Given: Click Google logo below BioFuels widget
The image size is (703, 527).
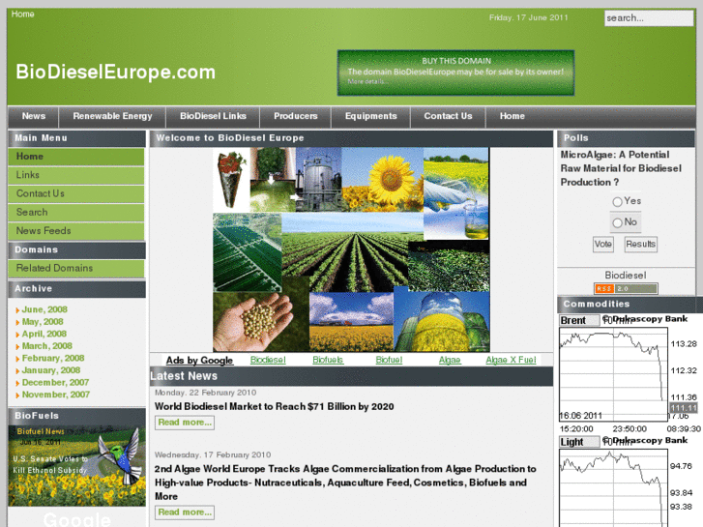Looking at the screenshot, I should [76, 519].
